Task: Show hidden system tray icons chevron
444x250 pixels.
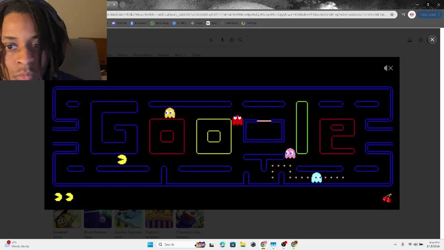Action: pyautogui.click(x=395, y=244)
